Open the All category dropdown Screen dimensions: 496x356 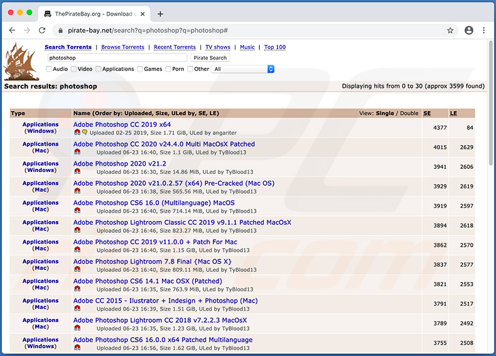244,69
